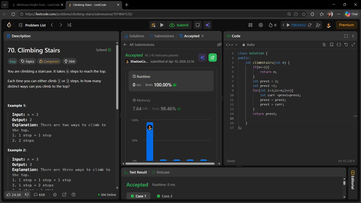
Task: Run the code with the play button
Action: (162, 25)
